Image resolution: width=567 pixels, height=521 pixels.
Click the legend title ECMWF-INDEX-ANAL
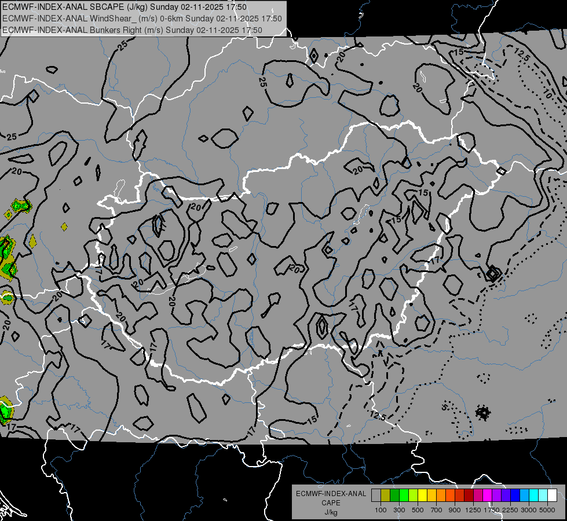click(x=331, y=494)
